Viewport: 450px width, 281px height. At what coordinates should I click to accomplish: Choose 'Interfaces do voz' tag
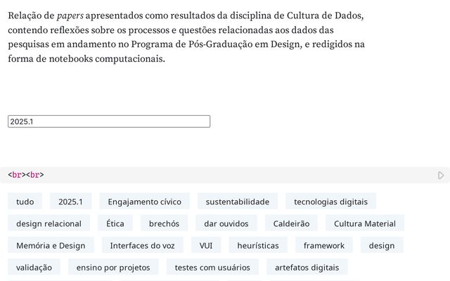click(x=142, y=245)
